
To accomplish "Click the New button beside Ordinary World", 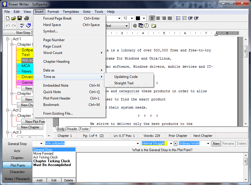I will [216, 144].
